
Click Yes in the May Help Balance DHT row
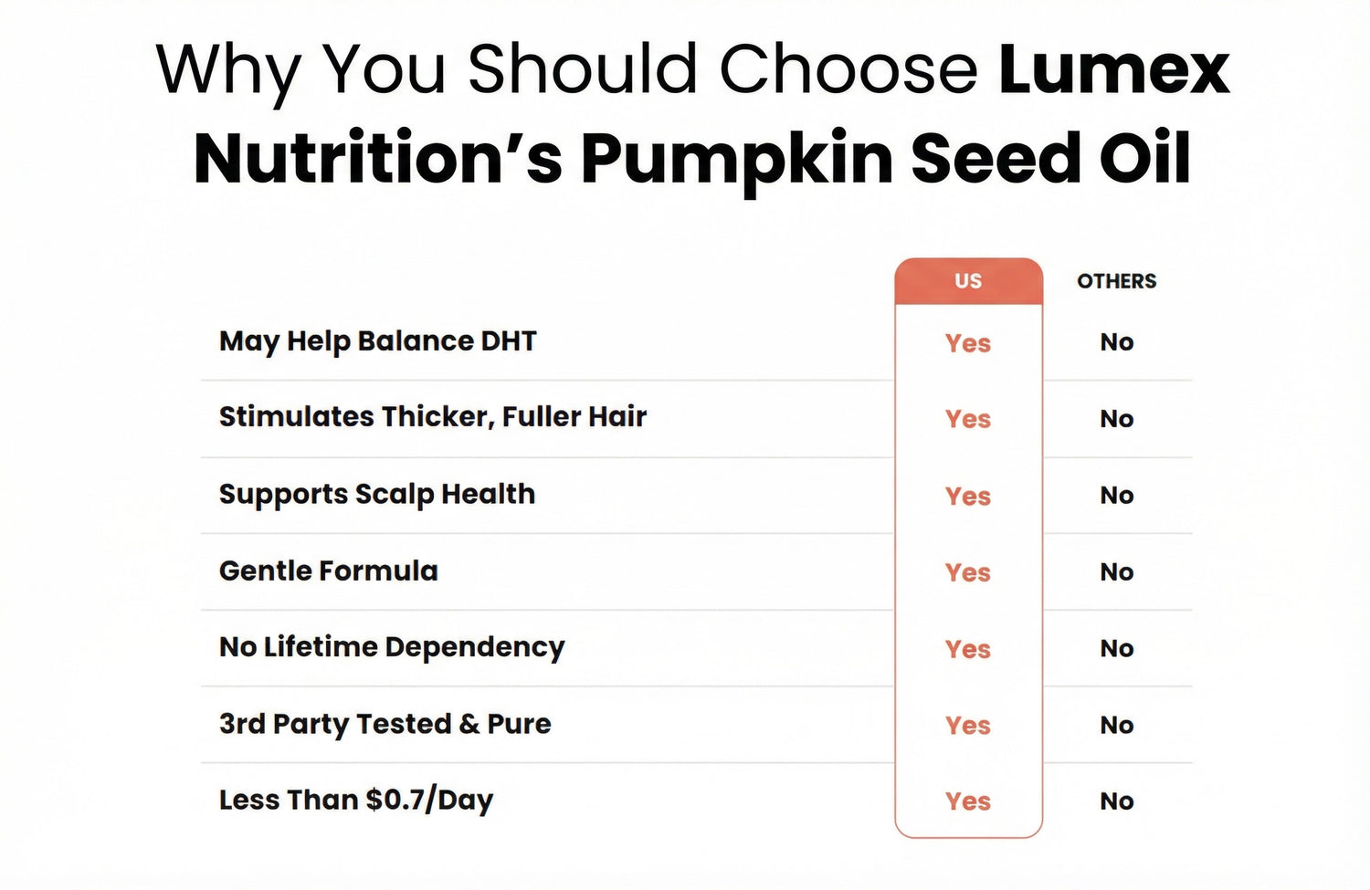(968, 343)
